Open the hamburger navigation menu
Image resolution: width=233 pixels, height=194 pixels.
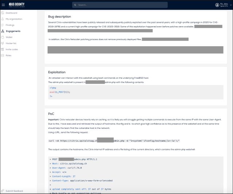click(3, 5)
